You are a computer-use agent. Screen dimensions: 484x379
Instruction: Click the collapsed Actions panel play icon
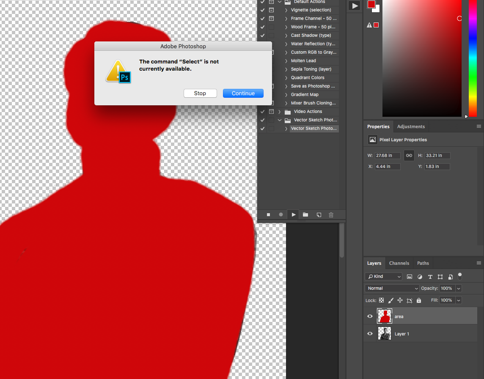pos(355,5)
